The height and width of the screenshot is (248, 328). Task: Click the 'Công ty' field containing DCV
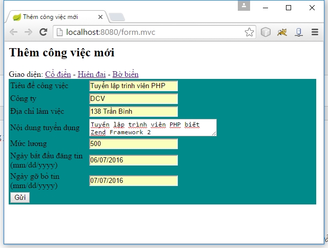click(x=133, y=99)
